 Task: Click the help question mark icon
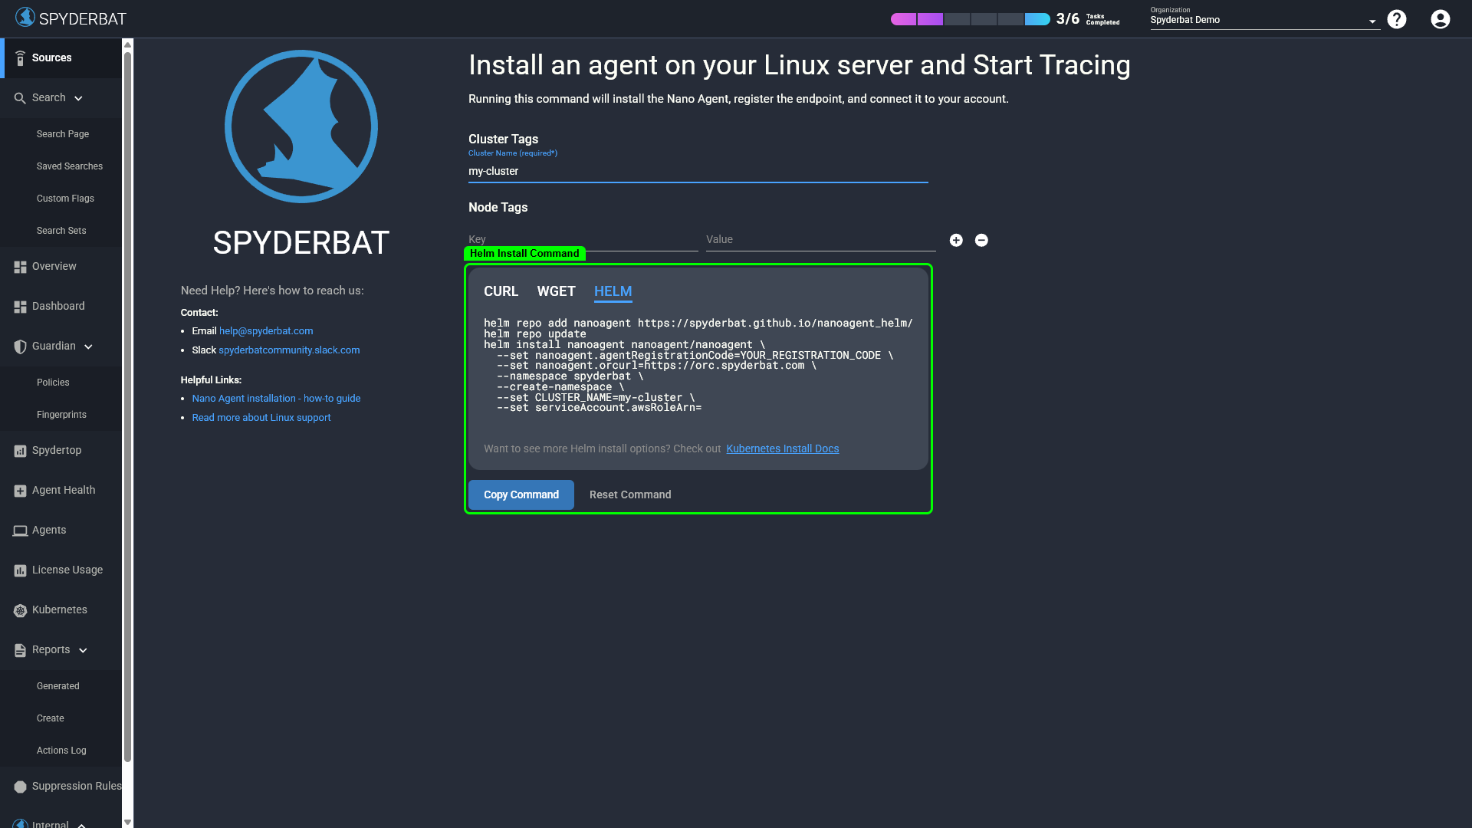pos(1397,19)
